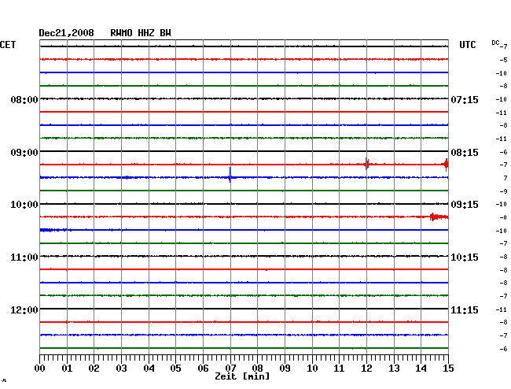
Task: Click the red burst near minute 14 below 09:15
Action: coord(439,217)
